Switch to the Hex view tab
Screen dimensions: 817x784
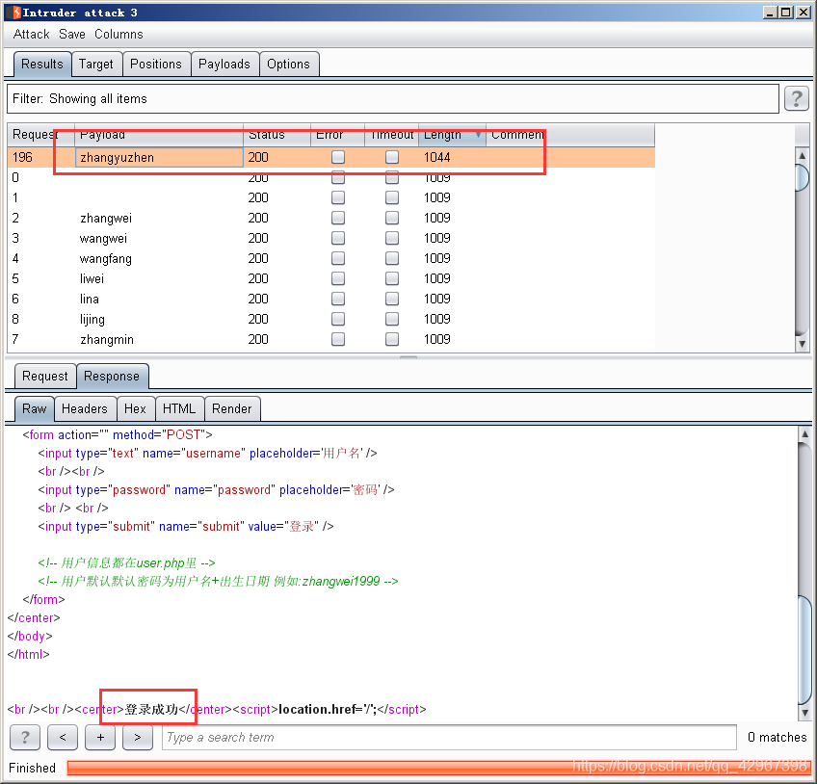pyautogui.click(x=136, y=408)
